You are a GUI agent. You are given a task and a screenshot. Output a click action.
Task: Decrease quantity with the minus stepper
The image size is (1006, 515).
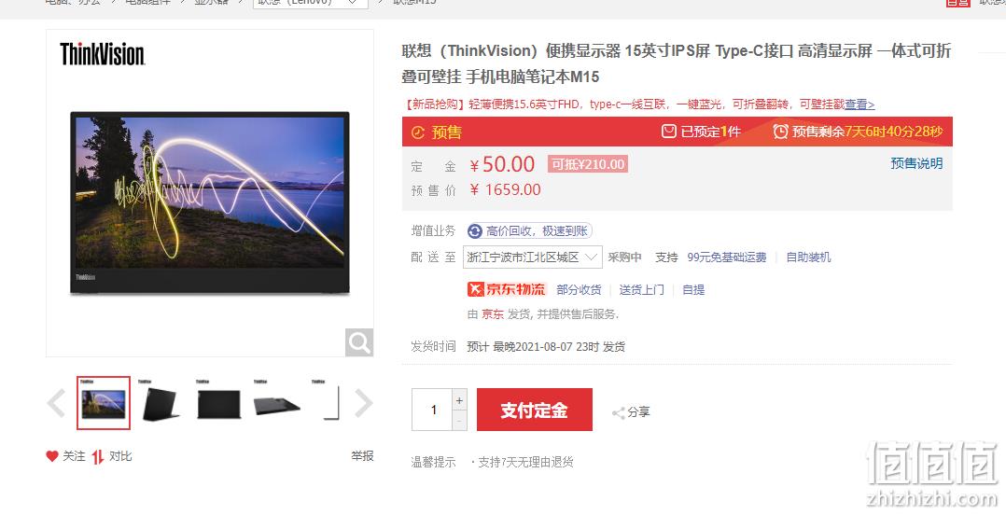point(459,420)
